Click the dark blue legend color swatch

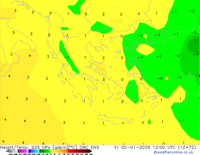coord(30,151)
